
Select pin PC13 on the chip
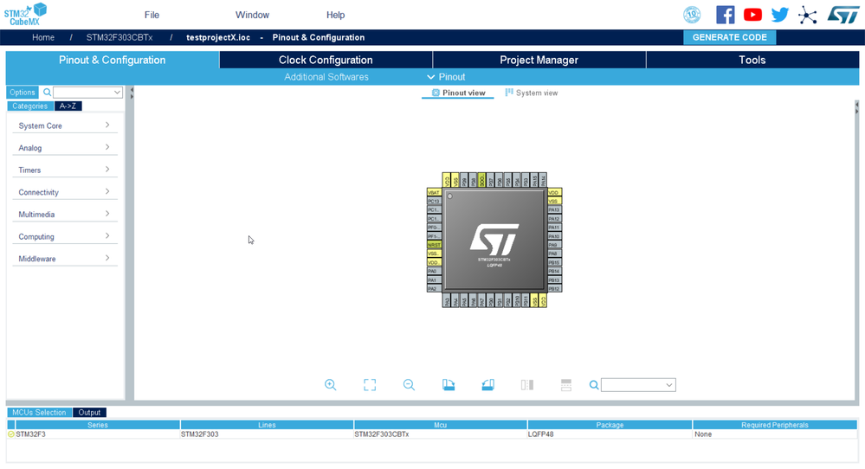[434, 201]
